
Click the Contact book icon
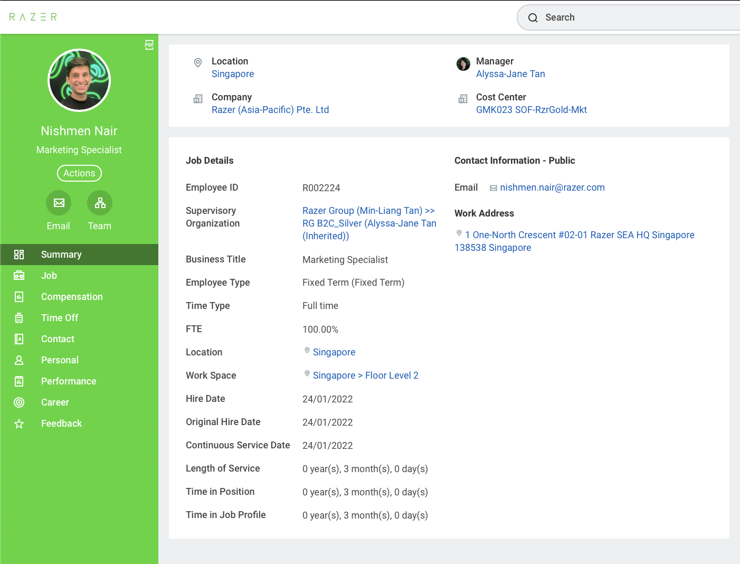coord(19,339)
